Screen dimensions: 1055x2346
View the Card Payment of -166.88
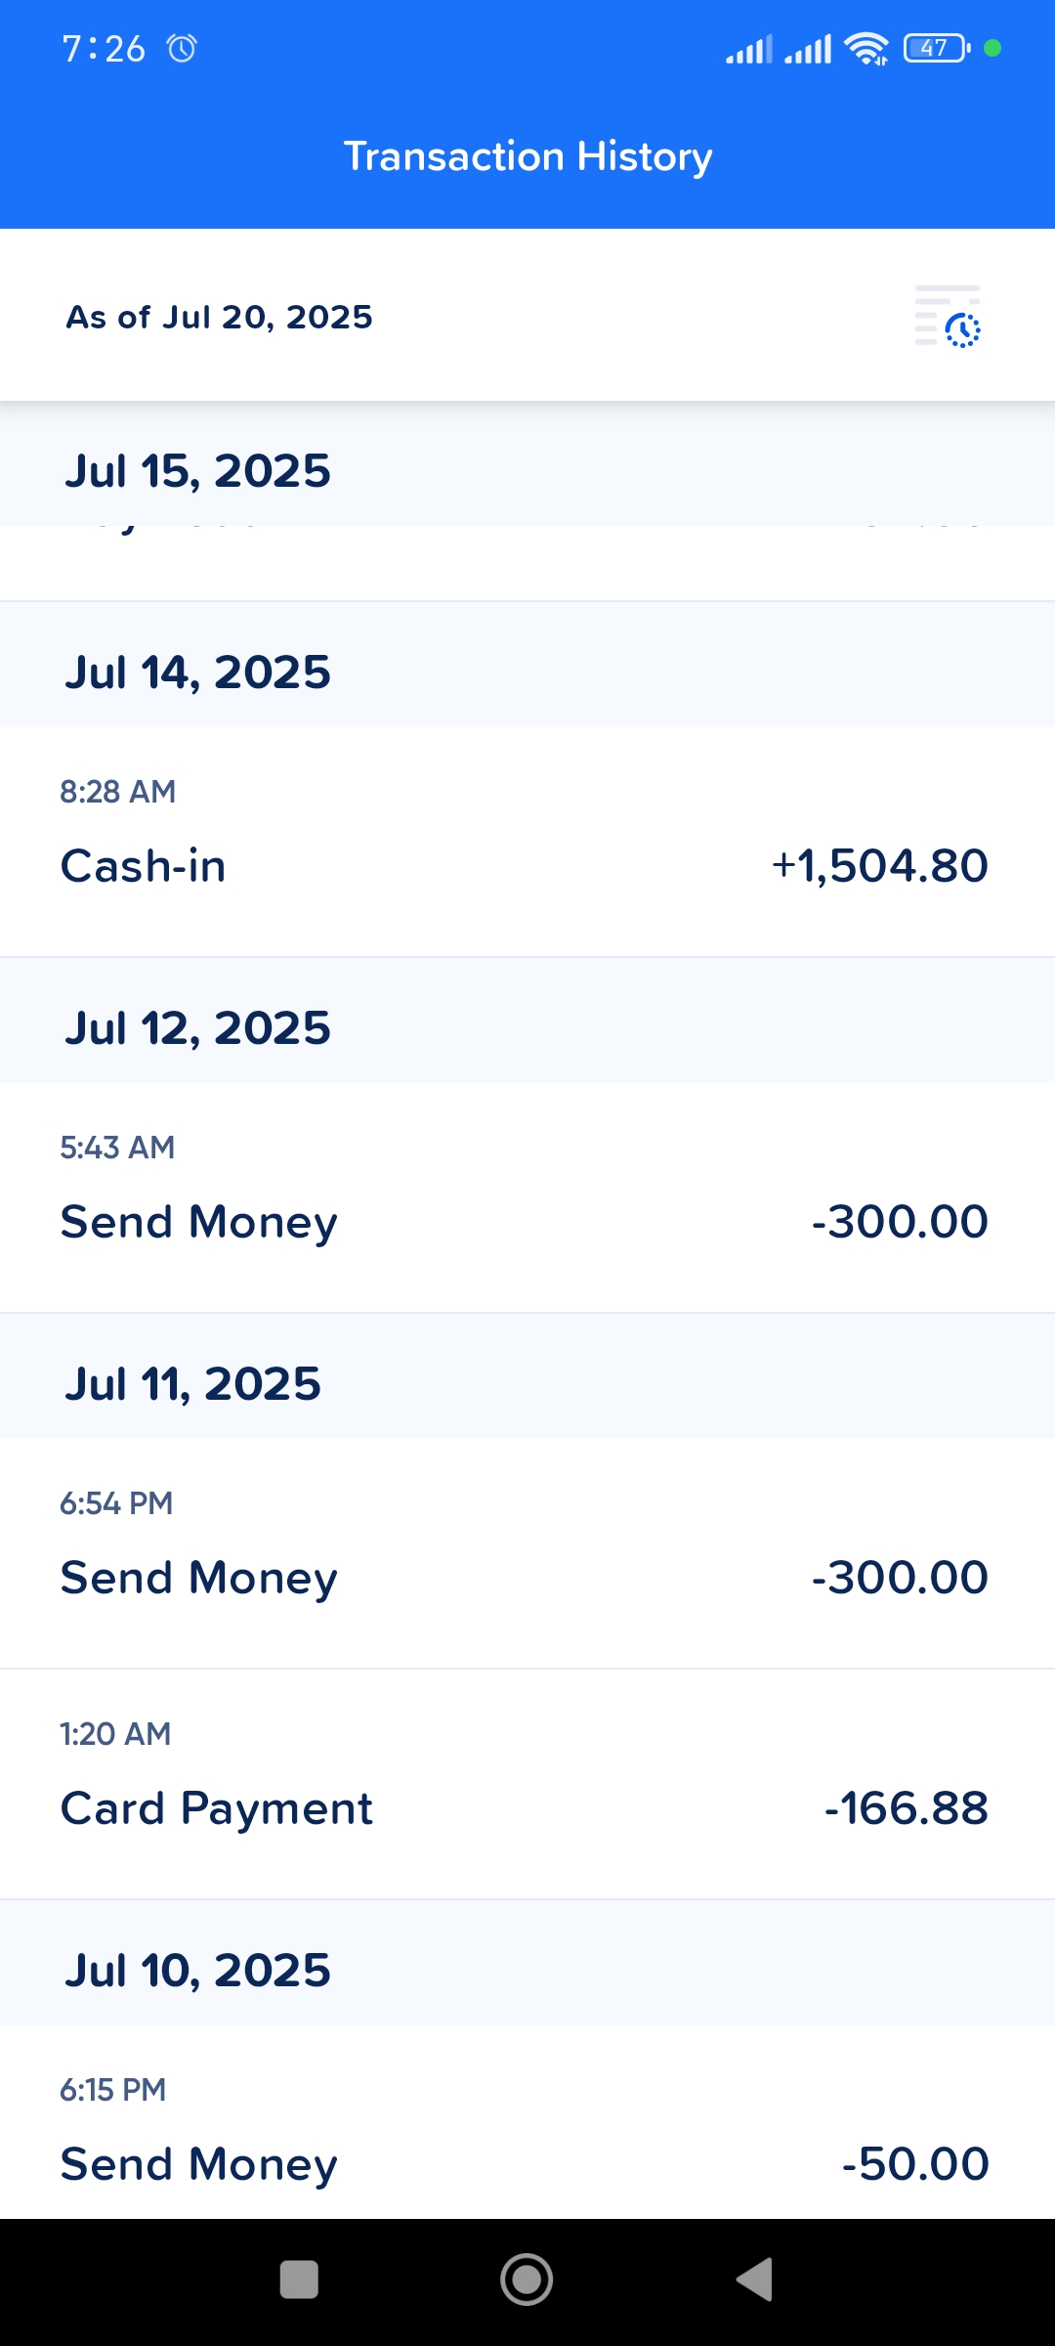click(527, 1783)
